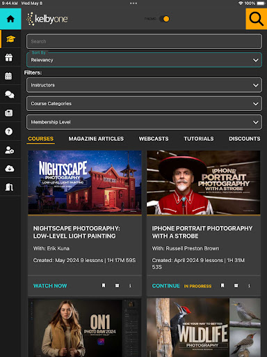Click "Created: May 2024 9 lessons" text
This screenshot has width=267, height=357.
(68, 260)
